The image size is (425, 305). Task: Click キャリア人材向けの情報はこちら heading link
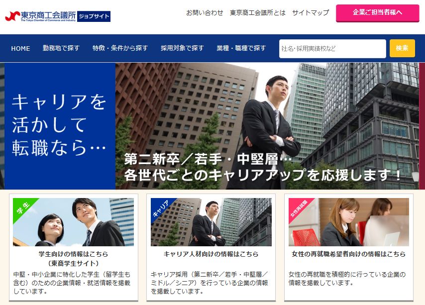click(x=211, y=254)
